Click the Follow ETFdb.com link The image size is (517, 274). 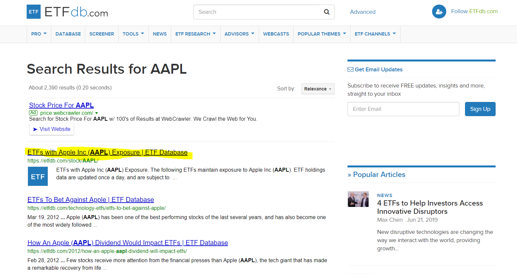click(x=474, y=11)
